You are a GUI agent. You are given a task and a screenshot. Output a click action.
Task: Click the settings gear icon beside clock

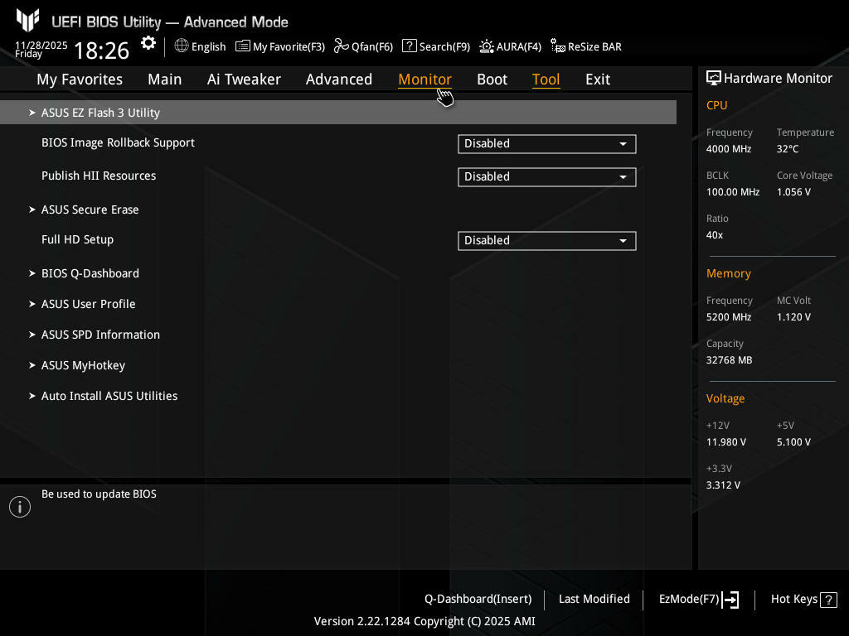(148, 44)
